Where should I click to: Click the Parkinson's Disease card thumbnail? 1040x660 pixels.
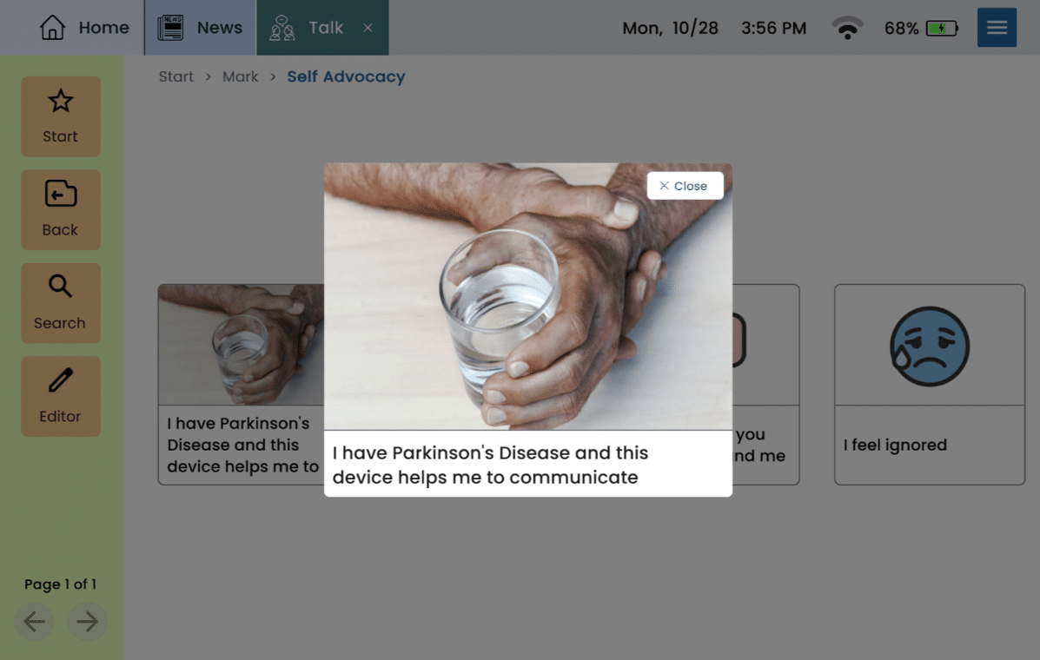point(240,345)
